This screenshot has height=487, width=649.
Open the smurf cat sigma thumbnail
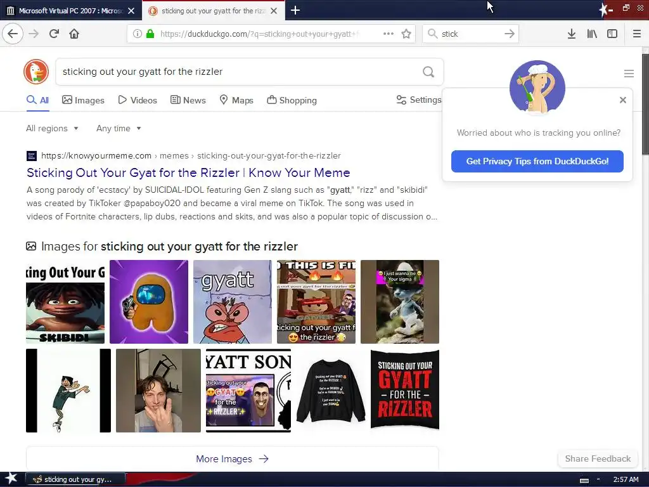[400, 302]
